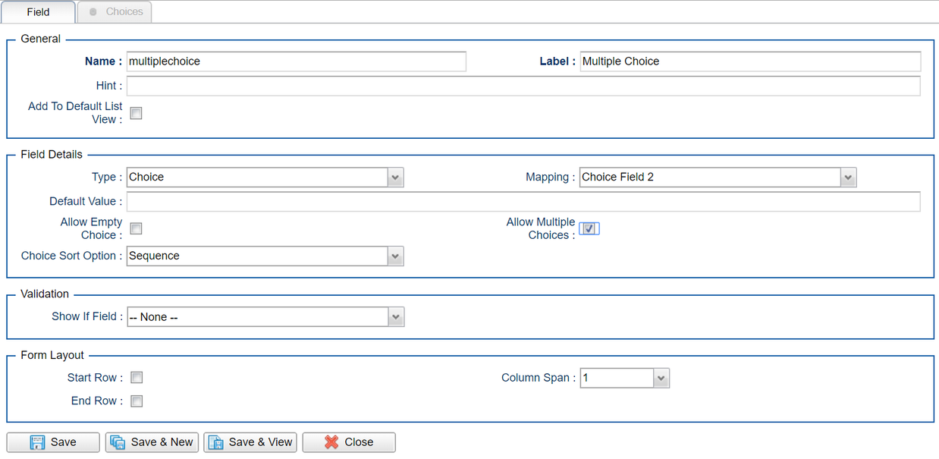The image size is (939, 459).
Task: Click the Save & View button icon
Action: pos(215,442)
